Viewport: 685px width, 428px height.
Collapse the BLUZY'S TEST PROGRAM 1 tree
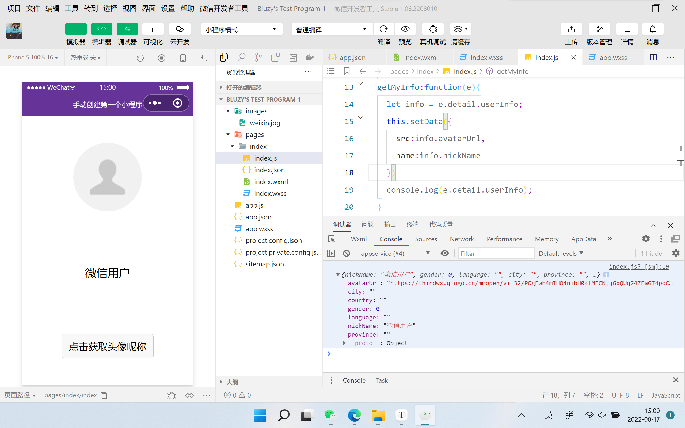coord(269,99)
